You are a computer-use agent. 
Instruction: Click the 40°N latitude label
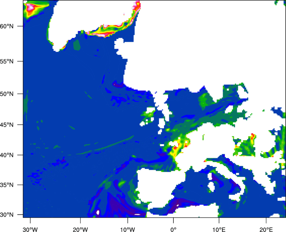tap(7, 155)
